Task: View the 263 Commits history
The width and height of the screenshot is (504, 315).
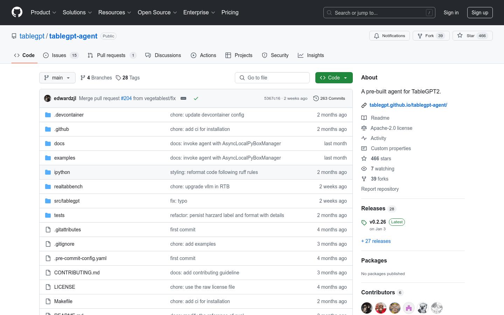Action: point(329,98)
